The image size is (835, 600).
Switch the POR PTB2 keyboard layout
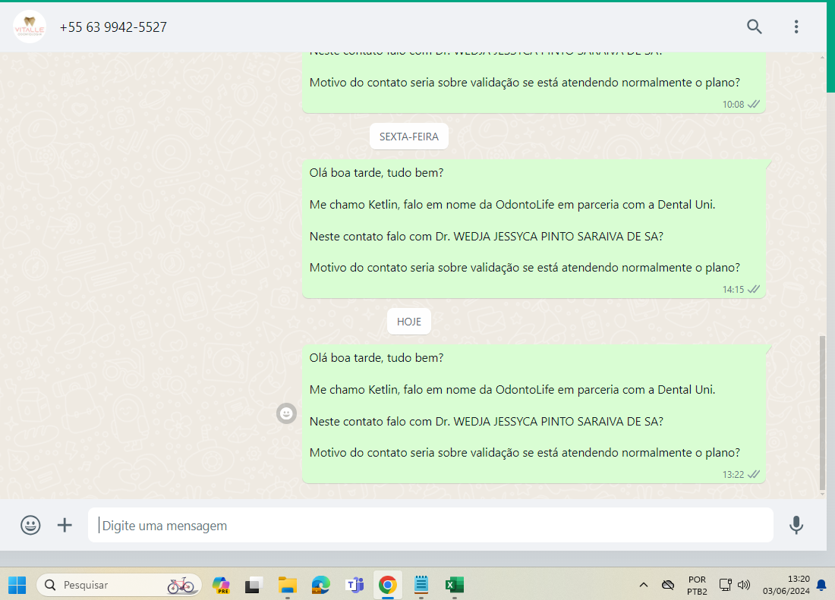click(x=697, y=585)
